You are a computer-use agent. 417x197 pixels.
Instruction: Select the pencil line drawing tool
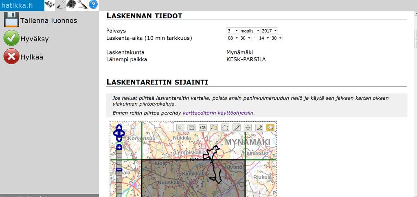(237, 128)
